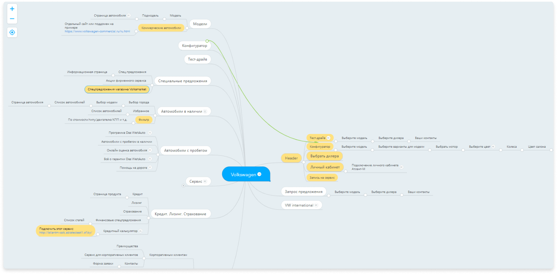Select the Запись на сервис node

322,178
